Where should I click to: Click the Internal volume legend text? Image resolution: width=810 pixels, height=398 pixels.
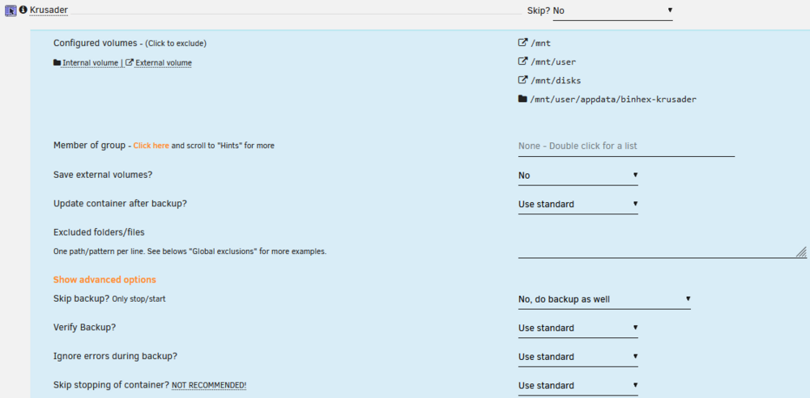click(90, 63)
